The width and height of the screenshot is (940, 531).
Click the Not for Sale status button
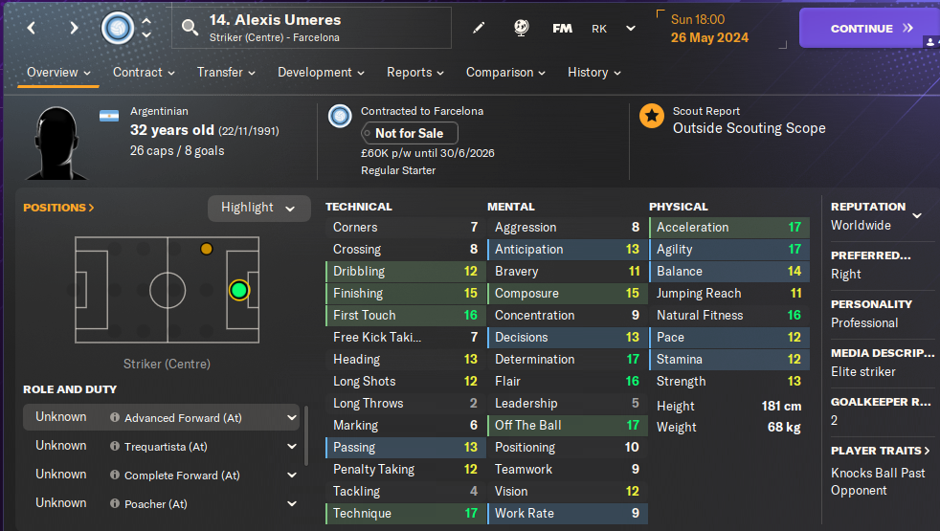[409, 133]
